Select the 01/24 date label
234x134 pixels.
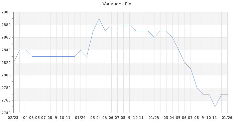[x=81, y=118]
